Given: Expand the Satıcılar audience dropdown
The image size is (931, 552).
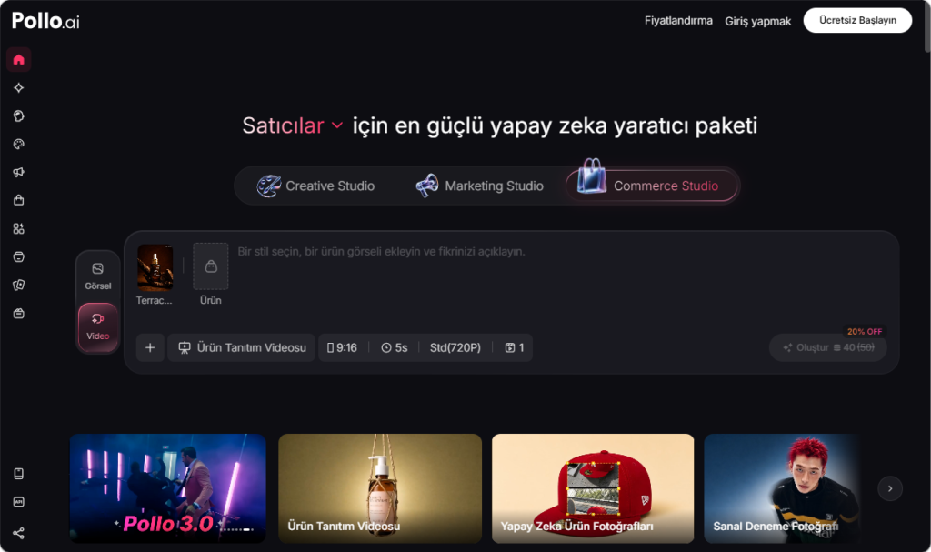Looking at the screenshot, I should [292, 126].
